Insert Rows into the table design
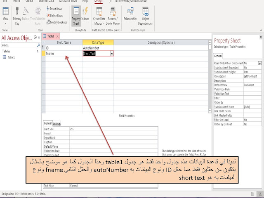 tap(54, 9)
